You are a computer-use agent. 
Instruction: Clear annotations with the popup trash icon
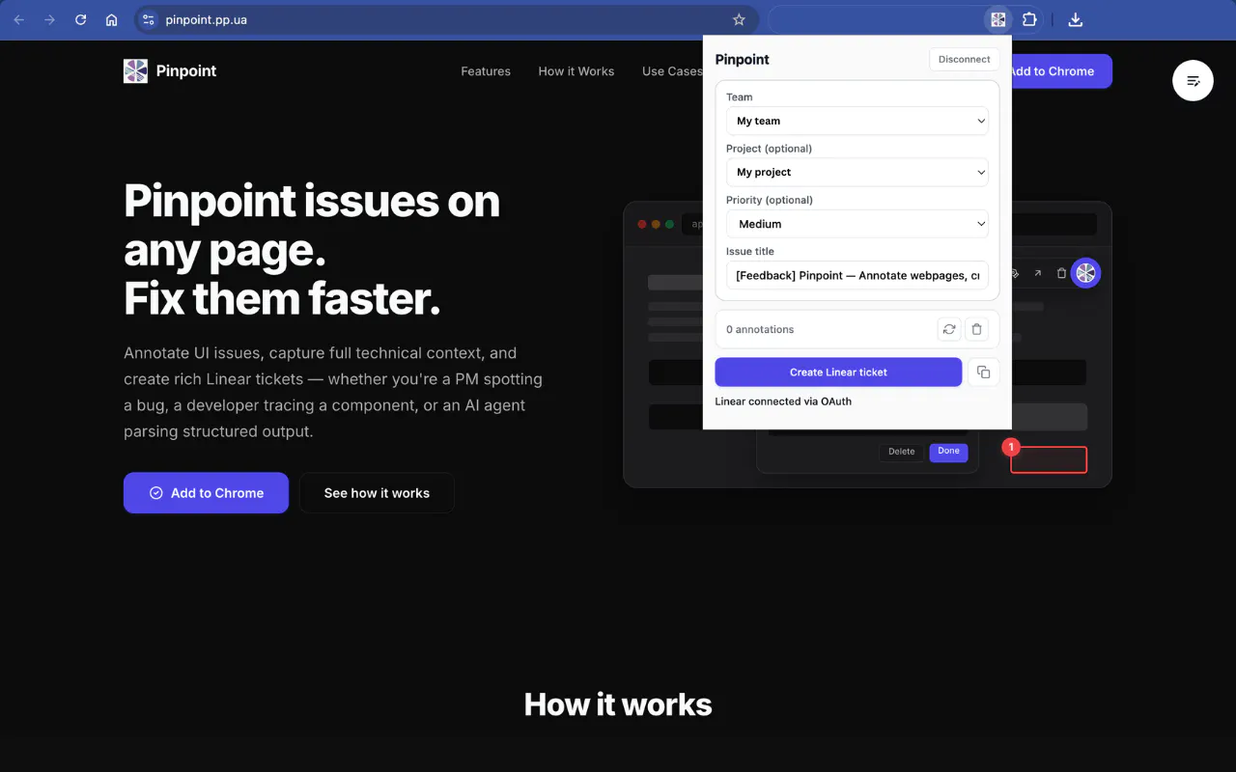pyautogui.click(x=976, y=329)
